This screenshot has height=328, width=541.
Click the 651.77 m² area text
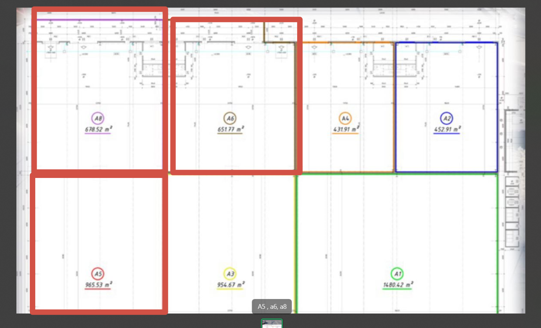pos(230,129)
